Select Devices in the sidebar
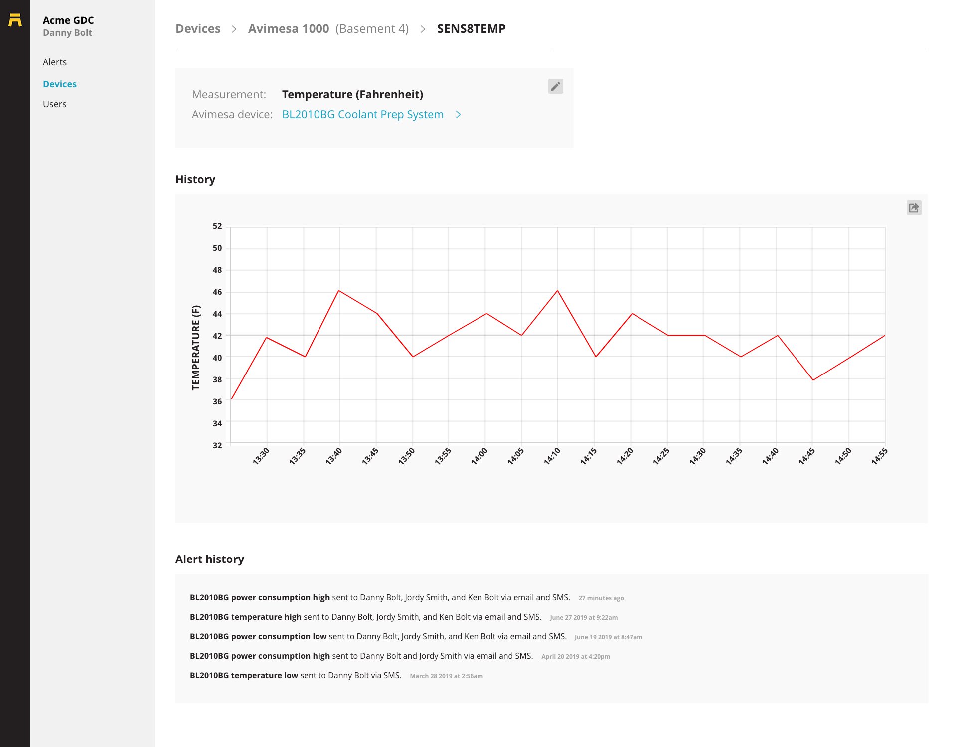Viewport: 957px width, 747px height. point(60,84)
